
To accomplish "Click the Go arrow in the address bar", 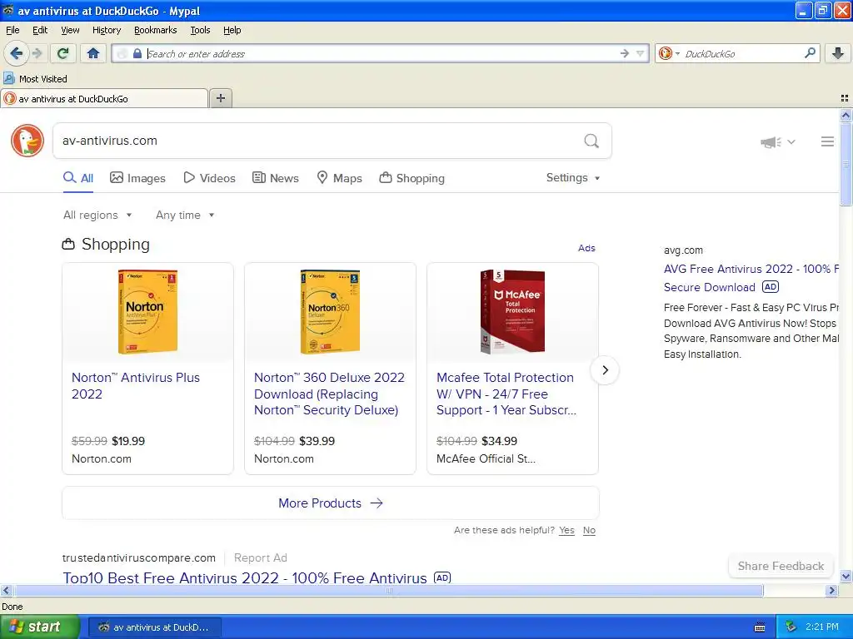I will [x=625, y=53].
